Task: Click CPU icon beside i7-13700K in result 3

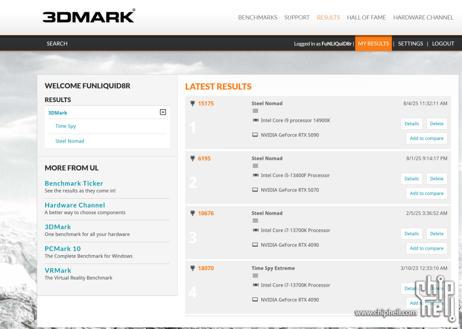Action: (256, 230)
